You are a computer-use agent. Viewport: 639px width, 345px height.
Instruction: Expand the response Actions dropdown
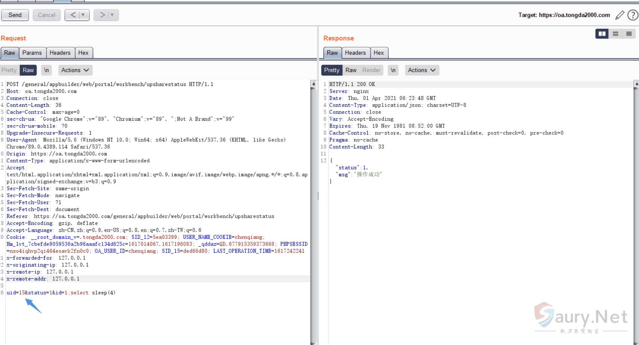pyautogui.click(x=422, y=70)
